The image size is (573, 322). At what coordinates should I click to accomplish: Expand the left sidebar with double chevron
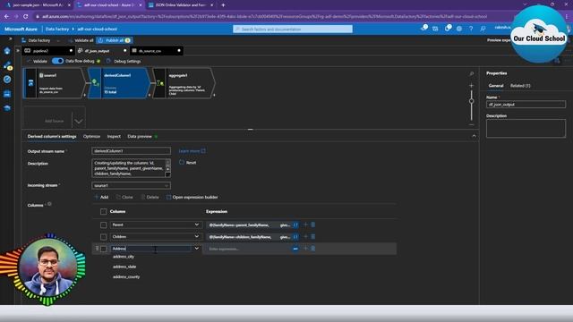point(10,38)
